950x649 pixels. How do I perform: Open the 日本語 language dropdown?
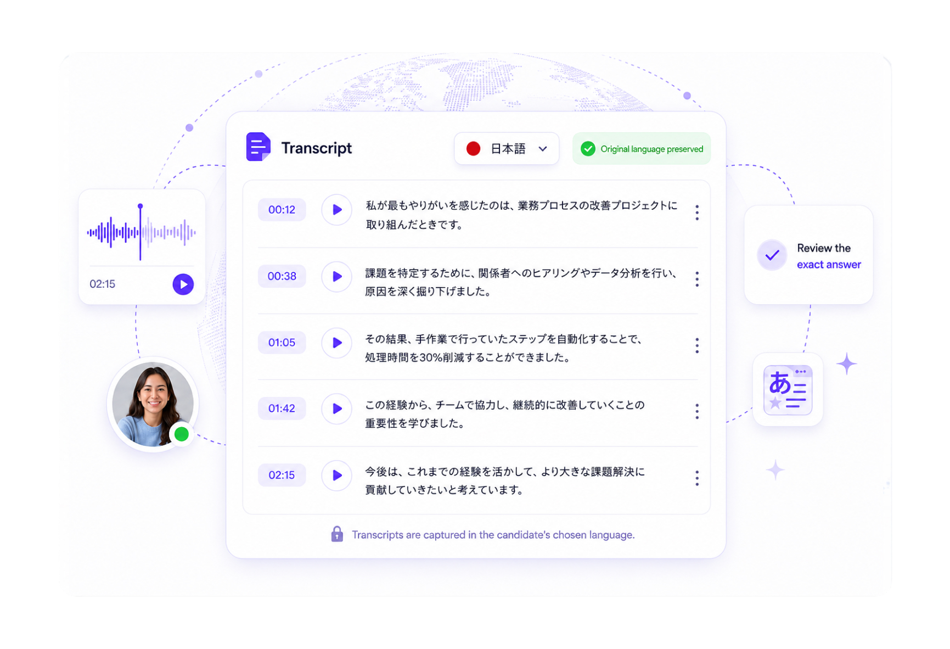(506, 149)
